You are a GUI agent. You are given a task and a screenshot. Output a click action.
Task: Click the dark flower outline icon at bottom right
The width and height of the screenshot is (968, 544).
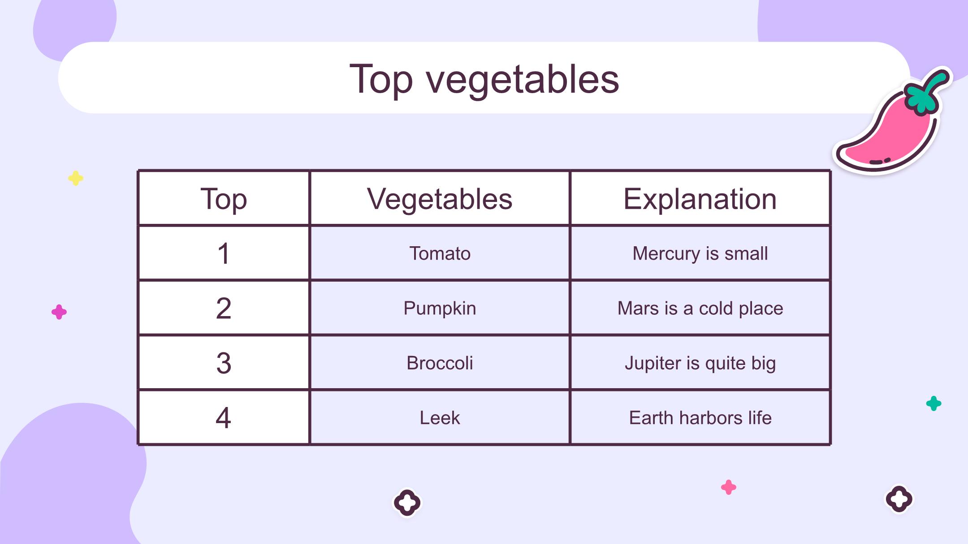899,499
